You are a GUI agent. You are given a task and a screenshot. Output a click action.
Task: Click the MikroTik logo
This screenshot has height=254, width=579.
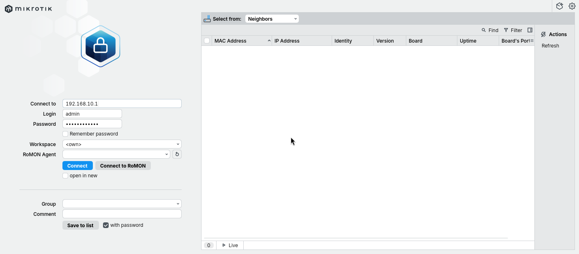28,9
